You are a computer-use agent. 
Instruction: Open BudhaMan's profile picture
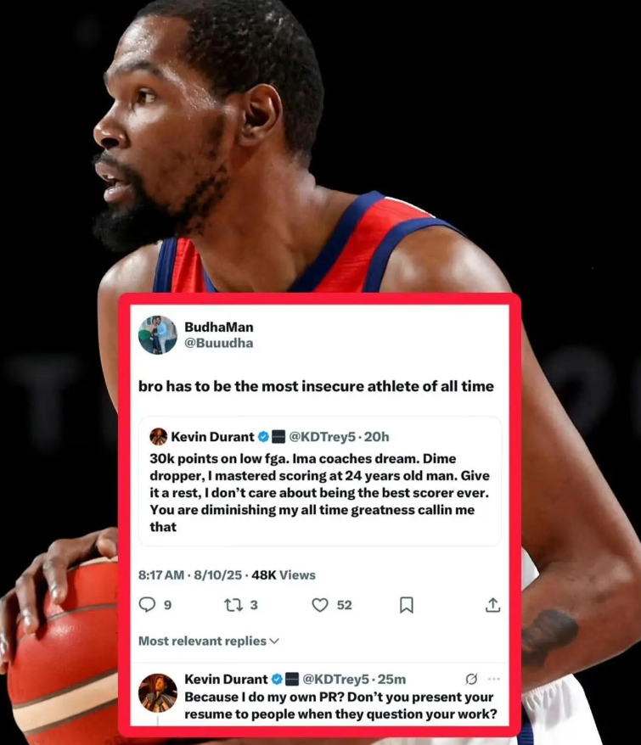158,335
